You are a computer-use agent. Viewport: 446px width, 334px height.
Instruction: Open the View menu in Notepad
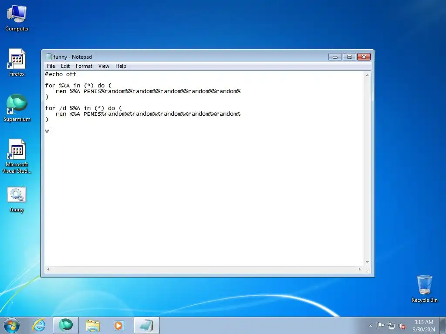point(104,66)
